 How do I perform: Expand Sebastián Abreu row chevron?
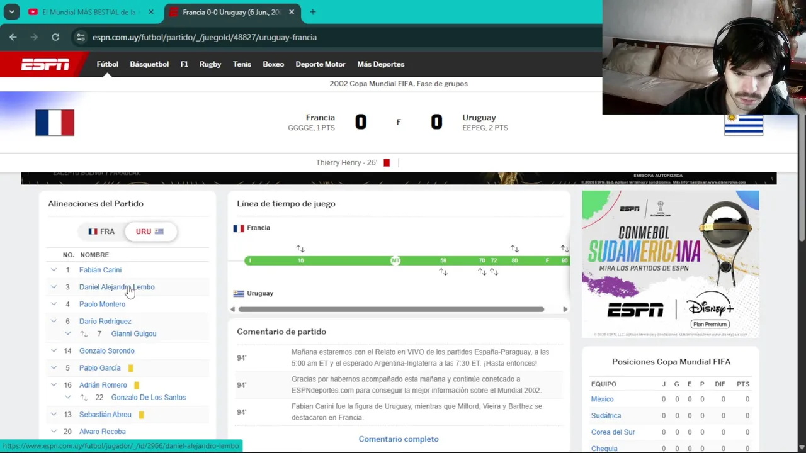pos(54,414)
